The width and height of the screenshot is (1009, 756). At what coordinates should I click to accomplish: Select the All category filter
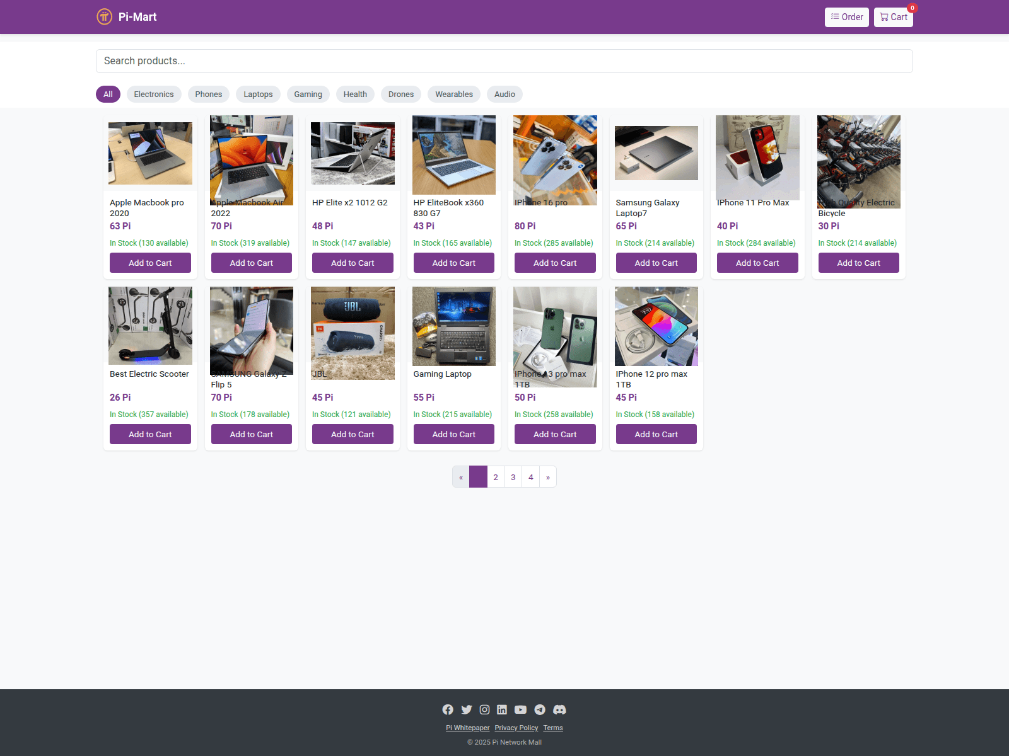pyautogui.click(x=108, y=94)
